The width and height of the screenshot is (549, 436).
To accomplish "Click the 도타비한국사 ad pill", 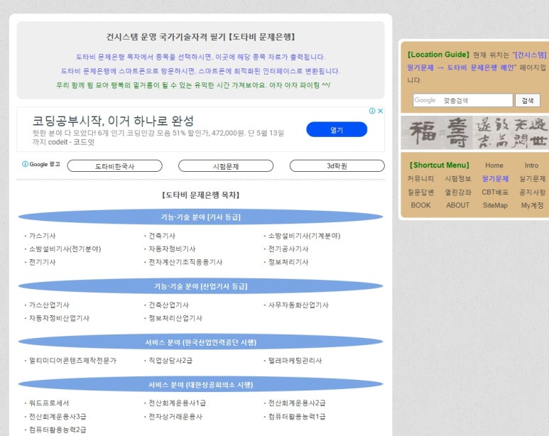I will point(114,166).
